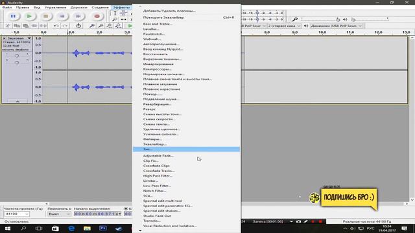The height and width of the screenshot is (233, 415).
Task: Select the End selection radio button
Action: coord(126,208)
